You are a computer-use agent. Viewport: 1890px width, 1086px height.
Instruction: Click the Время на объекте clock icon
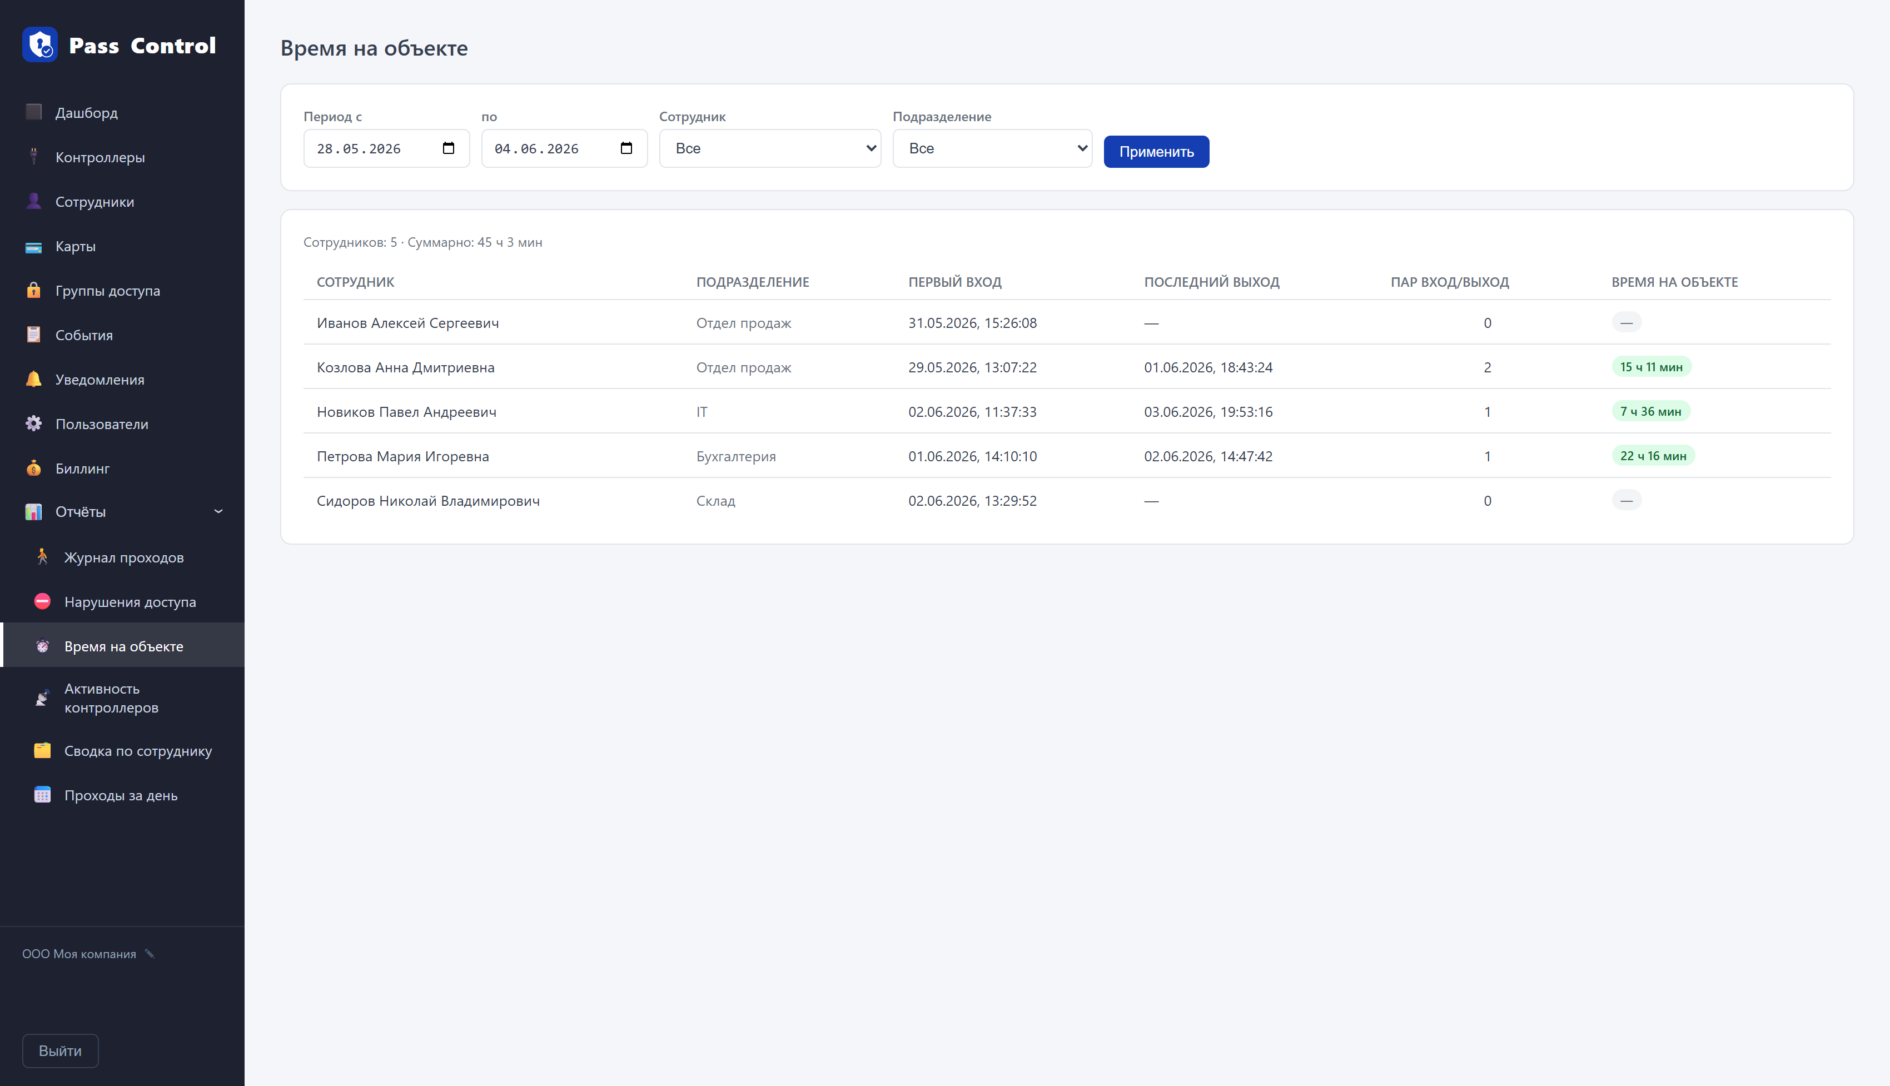coord(42,646)
